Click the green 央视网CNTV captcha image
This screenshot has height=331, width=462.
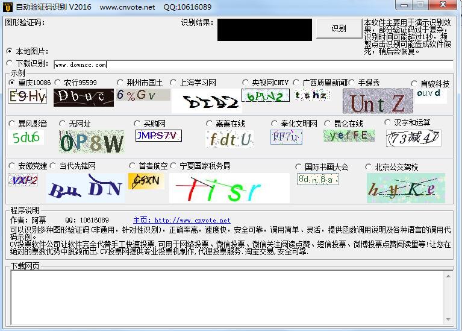point(266,95)
